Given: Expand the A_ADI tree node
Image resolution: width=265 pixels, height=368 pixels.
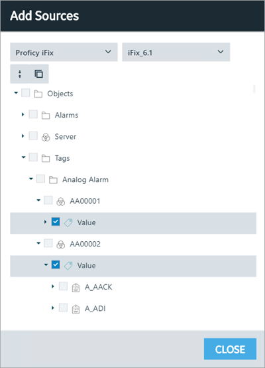Looking at the screenshot, I should (x=53, y=308).
